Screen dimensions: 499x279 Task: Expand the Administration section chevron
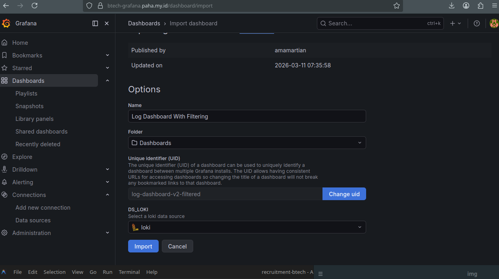(x=107, y=233)
